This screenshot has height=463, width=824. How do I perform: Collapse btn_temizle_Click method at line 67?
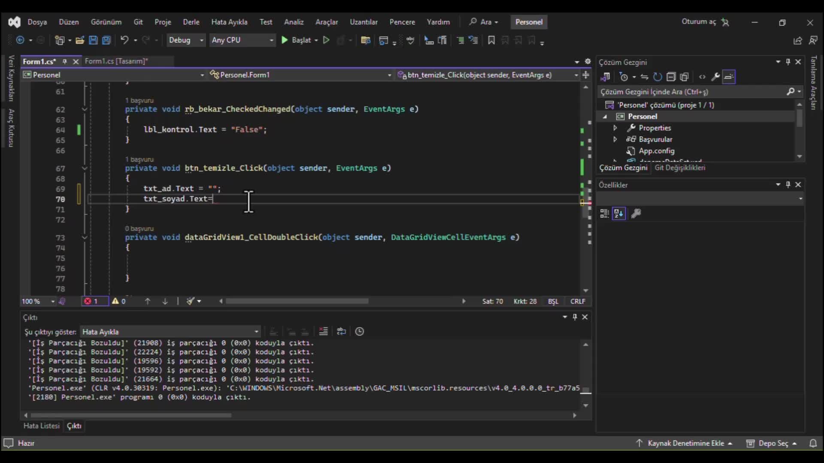(x=85, y=168)
